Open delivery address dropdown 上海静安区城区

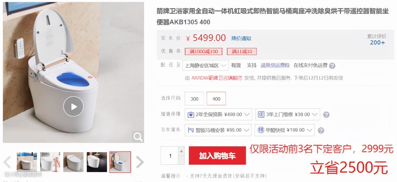click(x=205, y=65)
